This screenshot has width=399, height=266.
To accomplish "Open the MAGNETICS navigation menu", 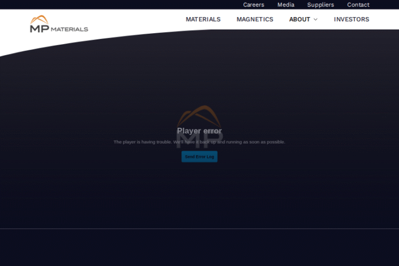I will pos(255,19).
